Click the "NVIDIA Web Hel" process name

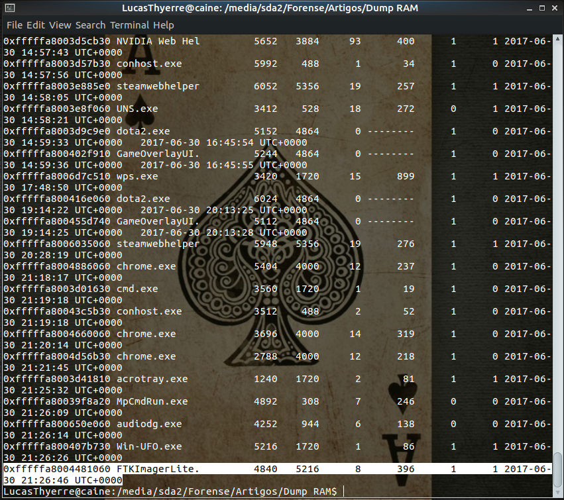coord(158,41)
